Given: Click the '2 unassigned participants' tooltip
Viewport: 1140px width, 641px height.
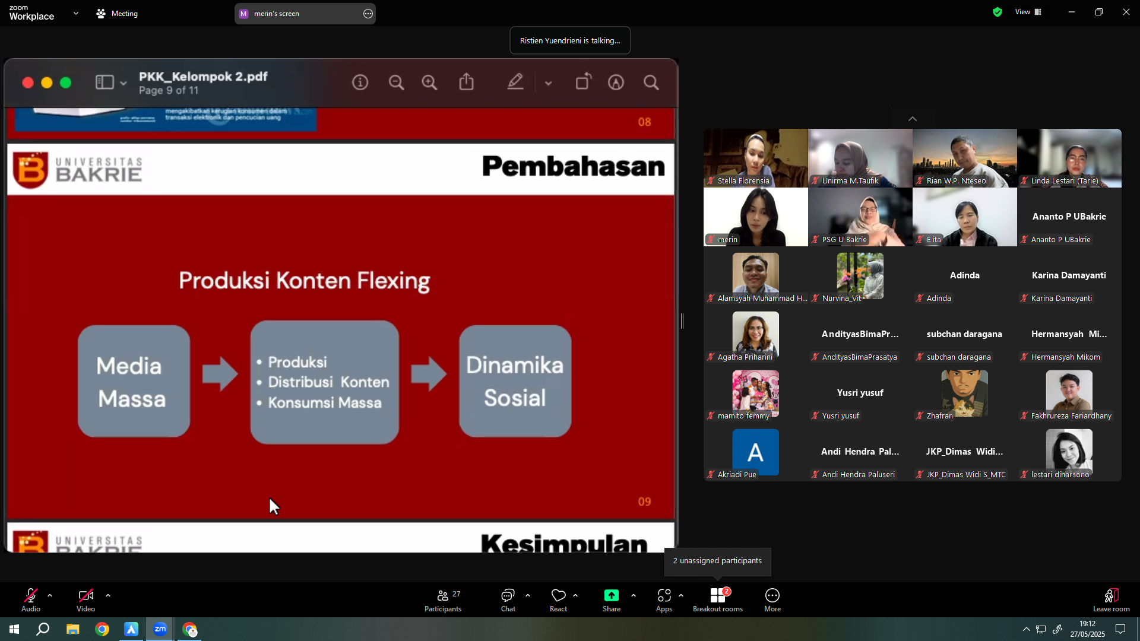Looking at the screenshot, I should coord(717,561).
